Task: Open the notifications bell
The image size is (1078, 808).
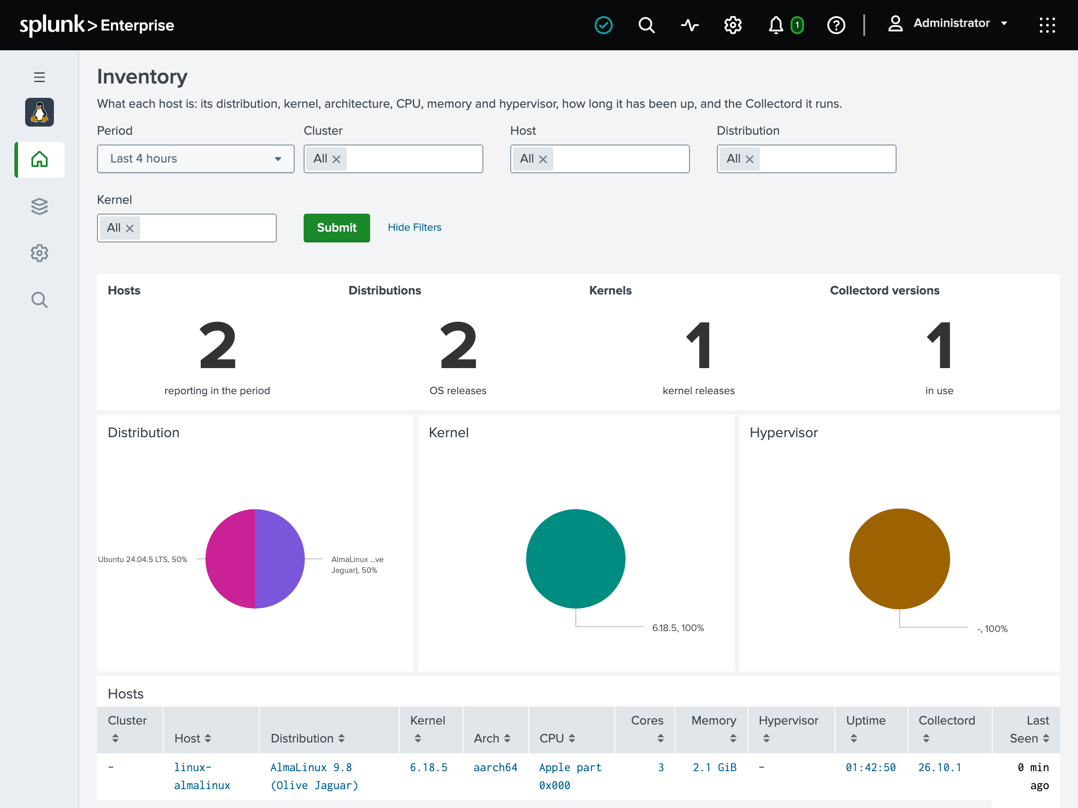Action: [776, 25]
